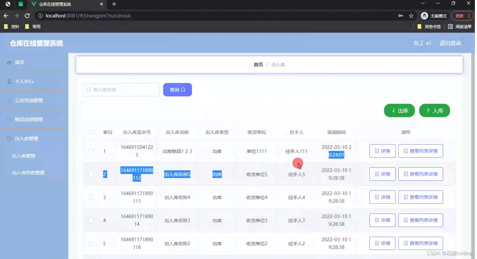Click cell 收货单位4
This screenshot has height=259, width=477.
coord(257,197)
